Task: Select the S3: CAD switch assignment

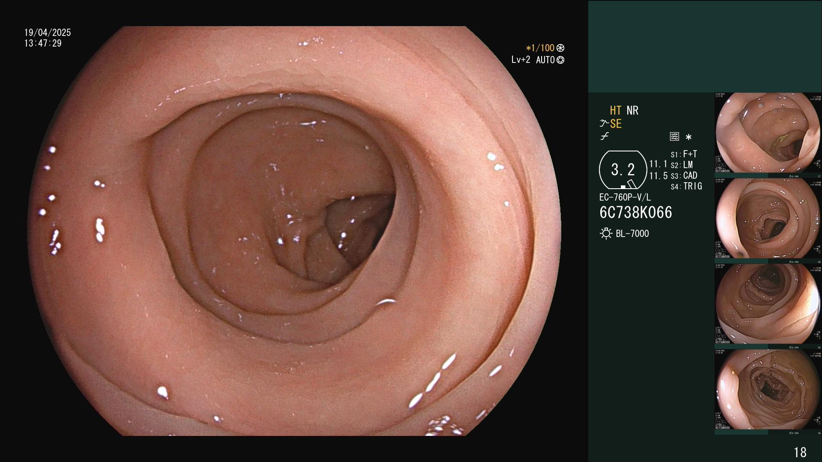Action: coord(684,175)
